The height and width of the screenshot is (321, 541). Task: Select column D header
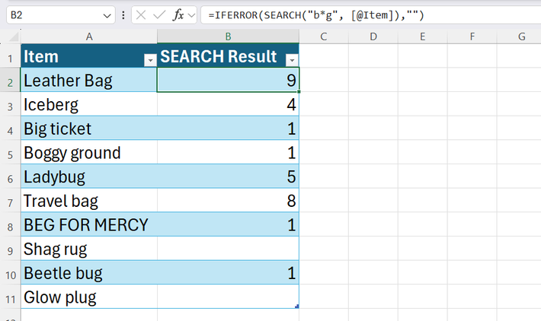(x=373, y=37)
